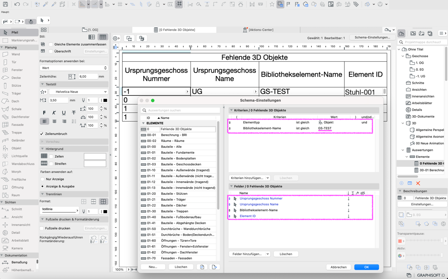Click the Save icon in toolbar
The width and height of the screenshot is (448, 279).
coord(6,4)
